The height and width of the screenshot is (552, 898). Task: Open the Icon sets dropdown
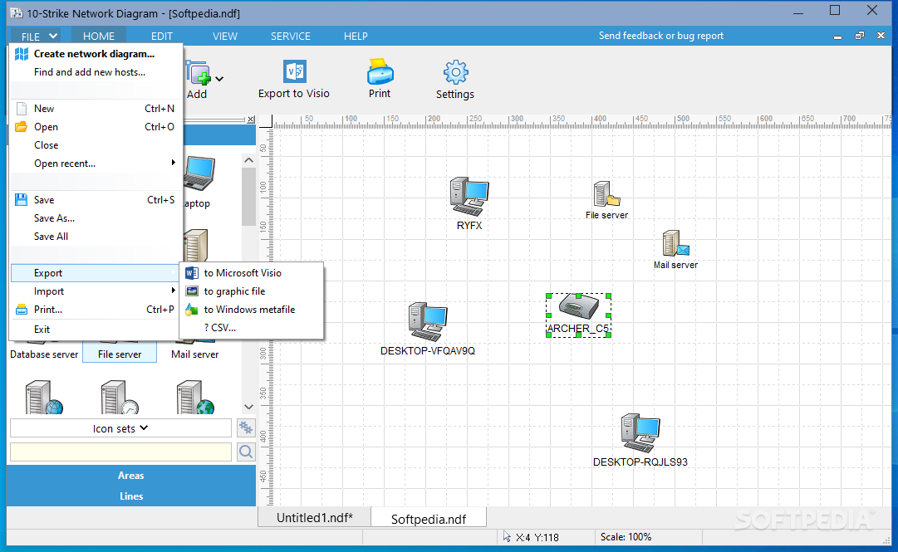(x=120, y=427)
